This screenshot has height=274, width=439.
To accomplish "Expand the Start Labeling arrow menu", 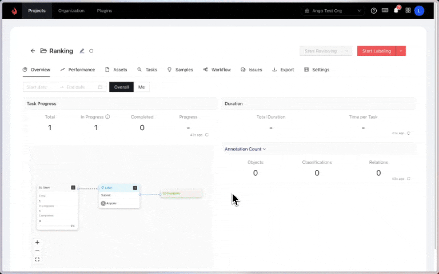I will [x=401, y=51].
